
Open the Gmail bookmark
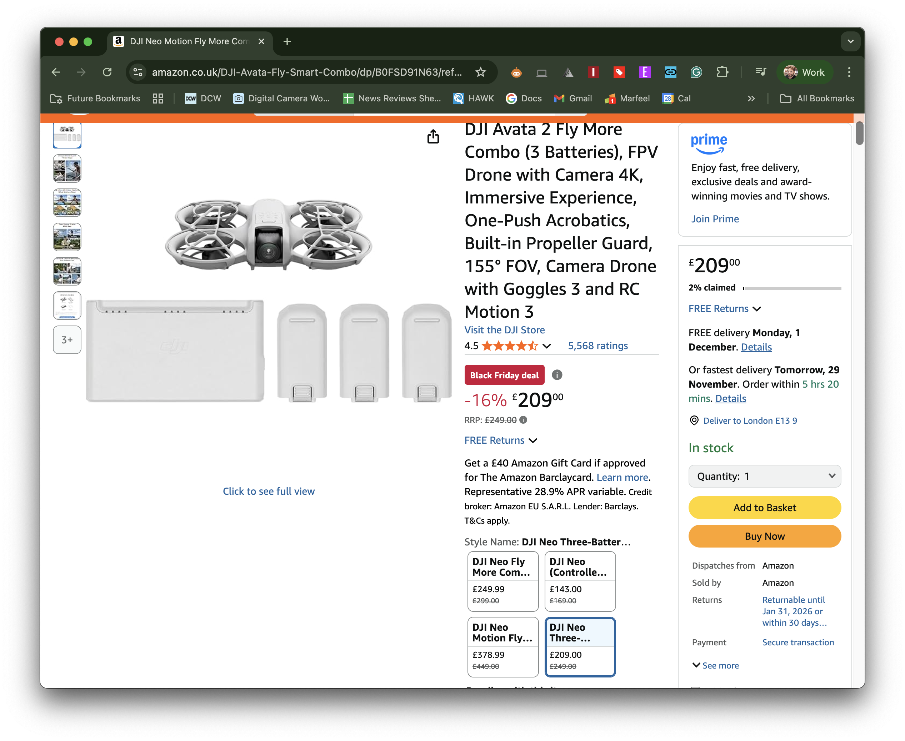[x=573, y=99]
